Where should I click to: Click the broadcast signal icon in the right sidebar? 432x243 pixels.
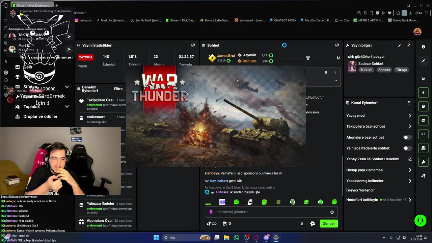coord(423,134)
